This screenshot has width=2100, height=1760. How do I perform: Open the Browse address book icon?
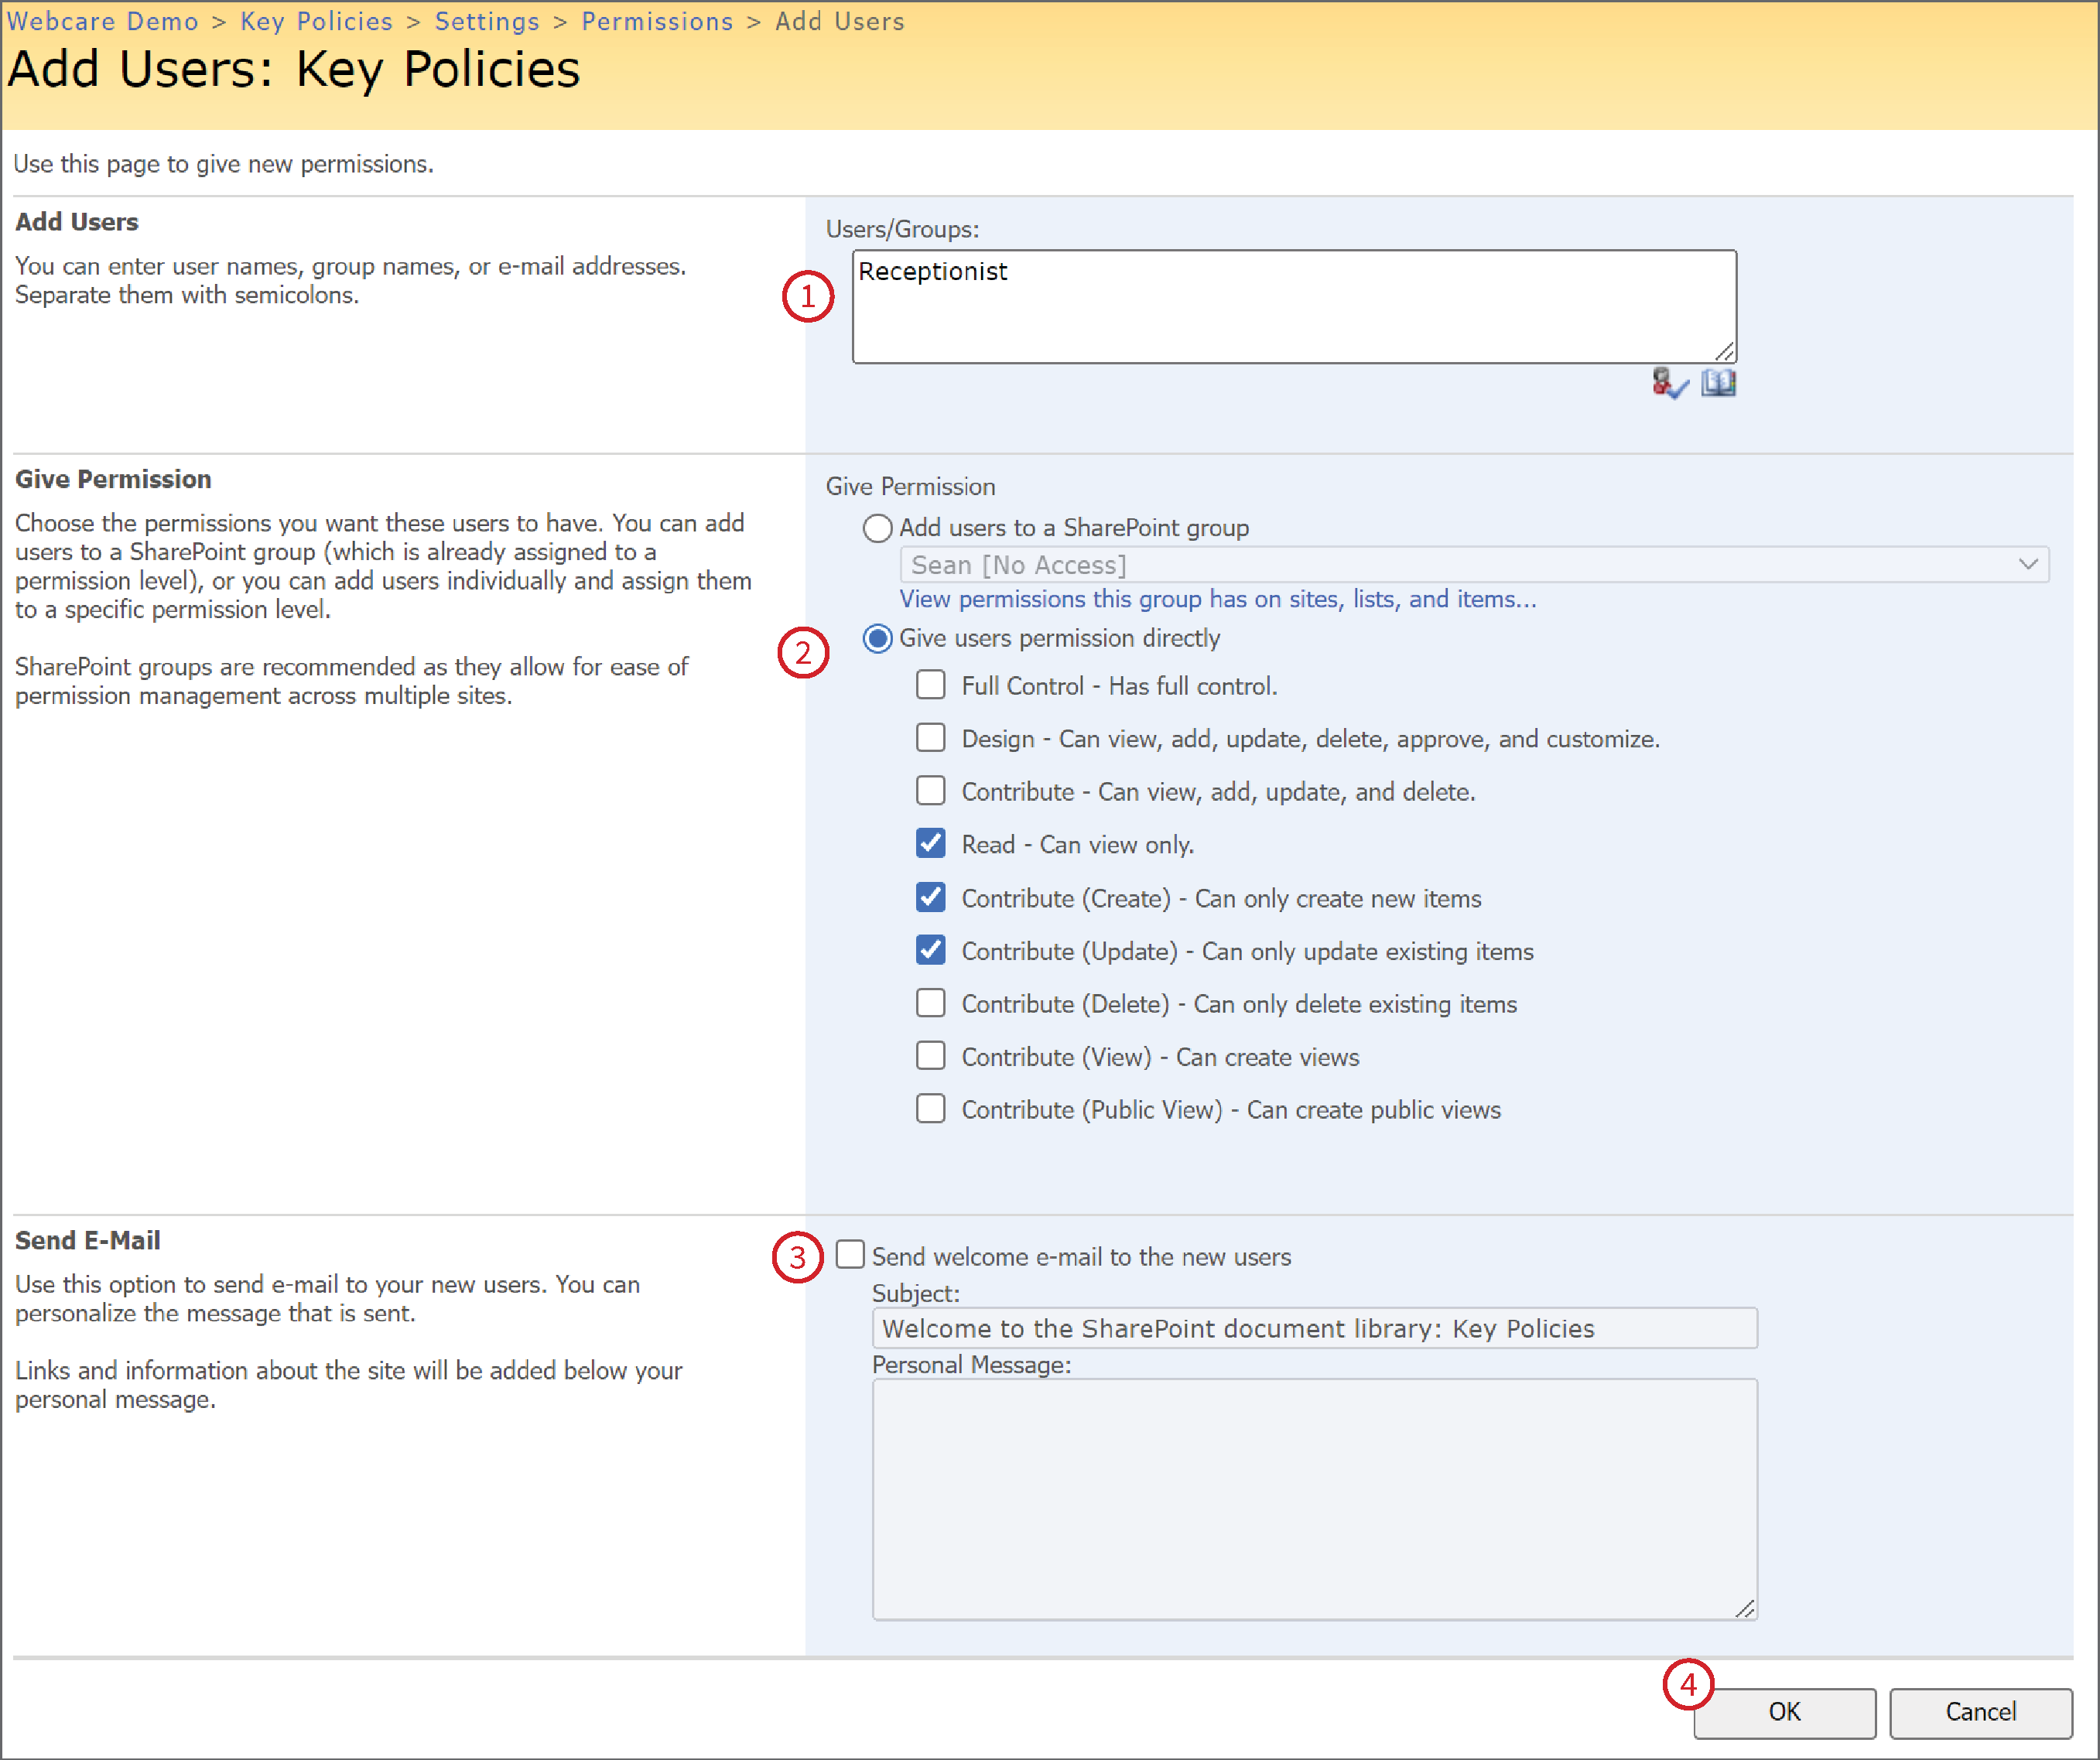[x=1718, y=383]
